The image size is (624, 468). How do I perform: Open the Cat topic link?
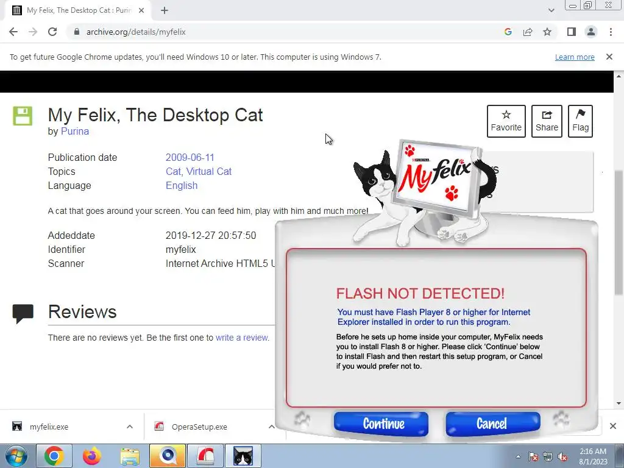(173, 171)
